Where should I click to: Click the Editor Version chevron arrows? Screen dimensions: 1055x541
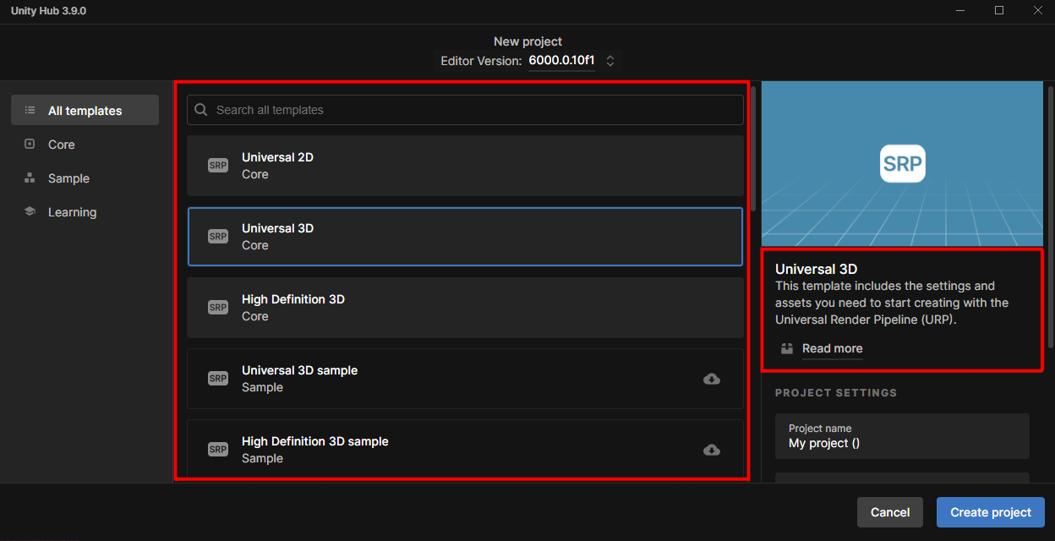pyautogui.click(x=610, y=61)
